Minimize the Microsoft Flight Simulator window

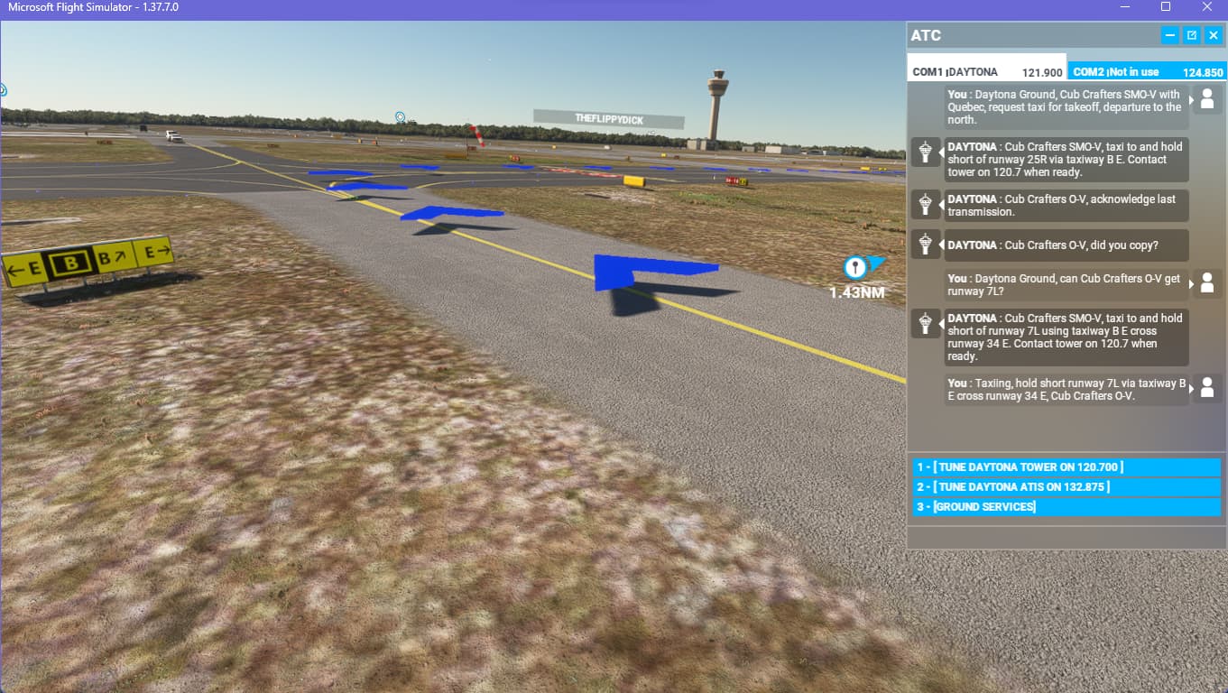coord(1124,7)
